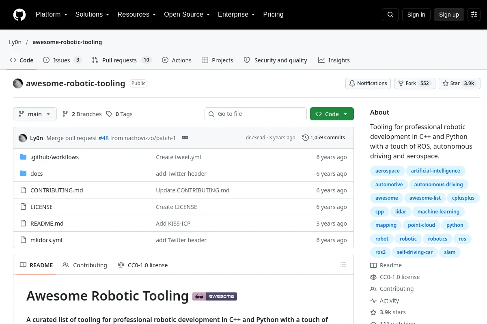
Task: Click the aerospace topic tag
Action: 387,171
